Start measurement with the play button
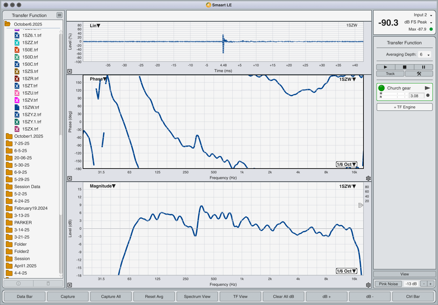Viewport: 438px width, 305px height. [x=385, y=67]
